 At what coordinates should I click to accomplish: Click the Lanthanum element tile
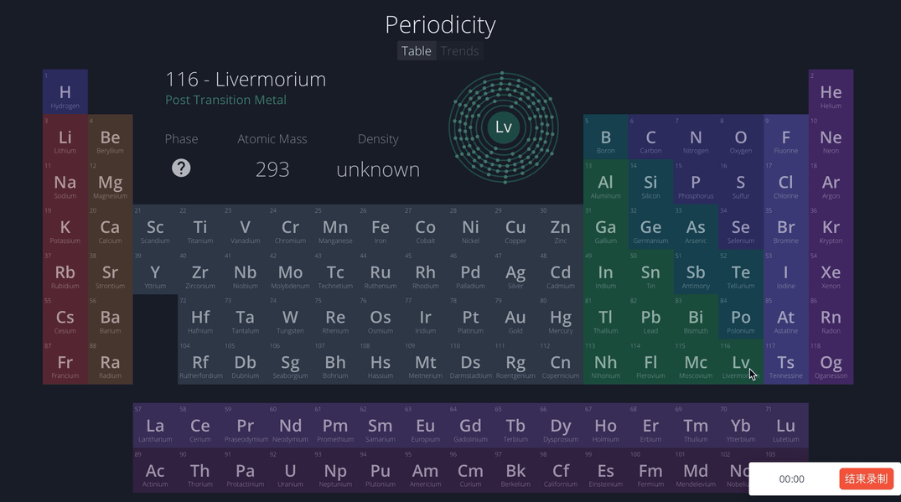[155, 427]
